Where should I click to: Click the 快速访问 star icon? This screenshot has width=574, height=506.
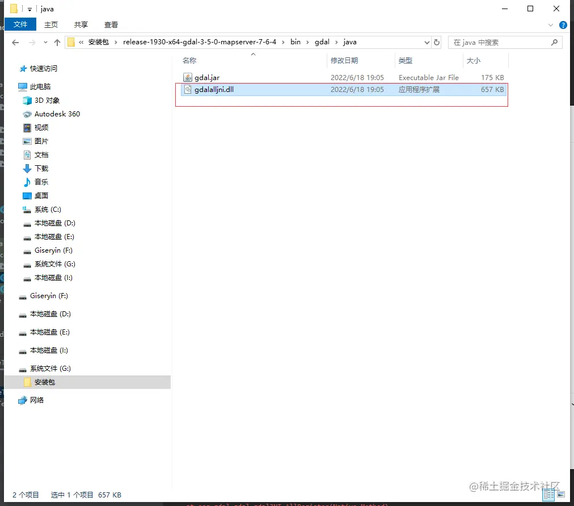(x=23, y=69)
